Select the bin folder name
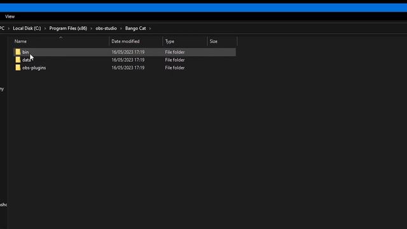Screen dimensions: 407x229 pyautogui.click(x=25, y=52)
